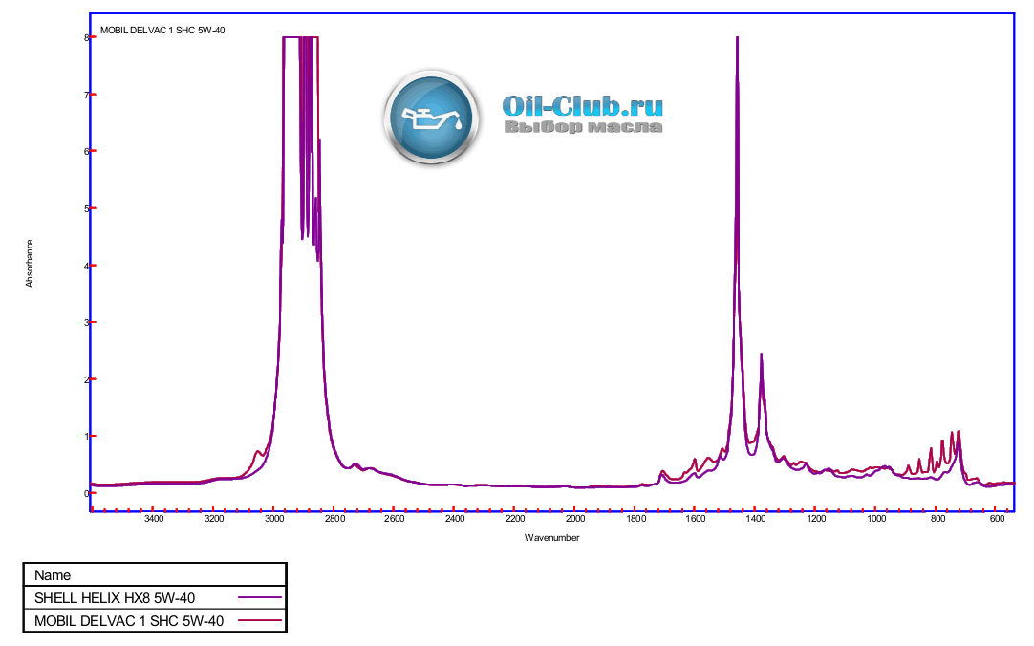Click the Wavenumber x-axis label
The width and height of the screenshot is (1034, 646).
(x=552, y=537)
